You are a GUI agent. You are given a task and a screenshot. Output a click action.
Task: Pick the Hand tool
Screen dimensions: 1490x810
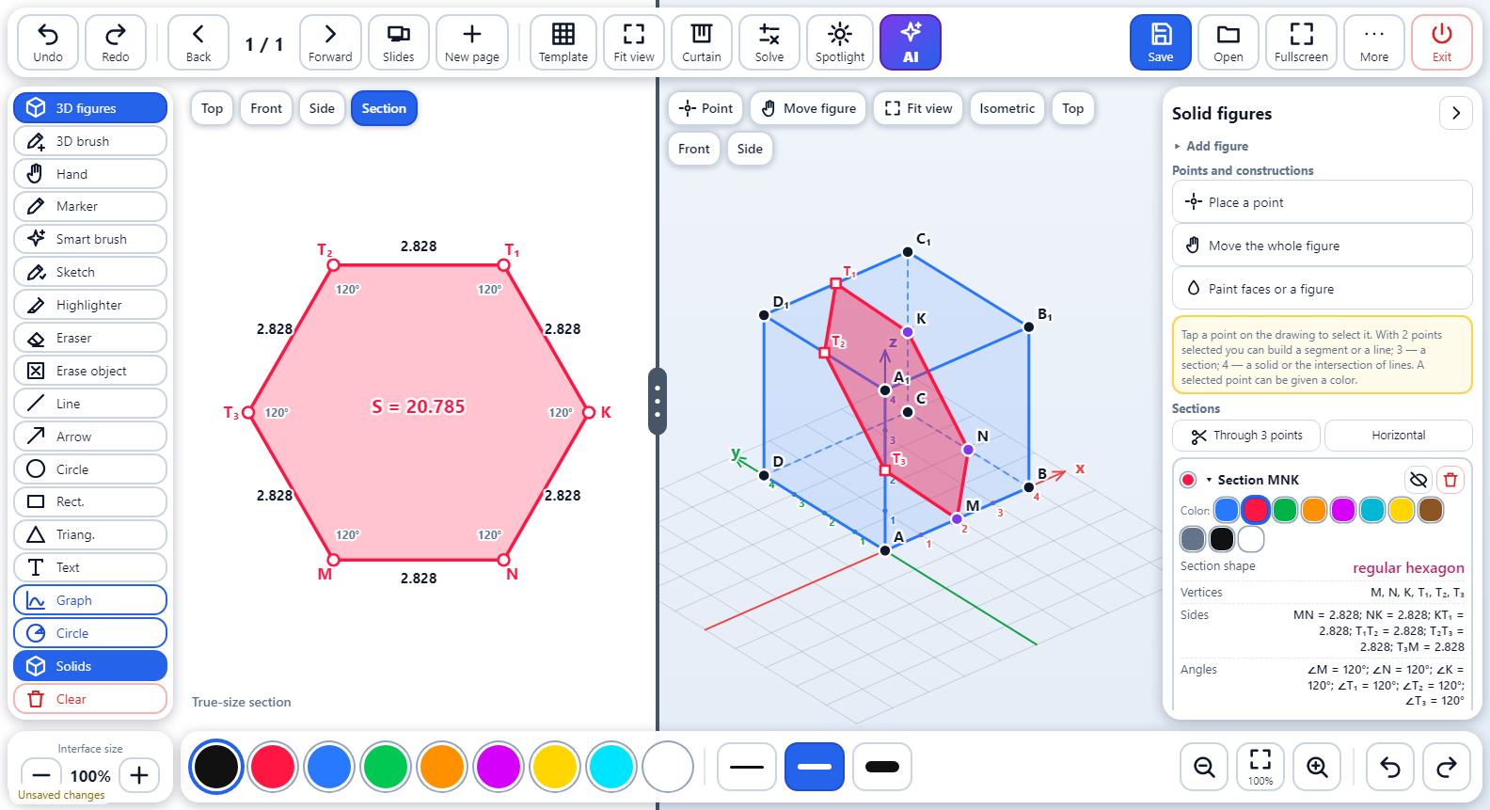[x=90, y=174]
